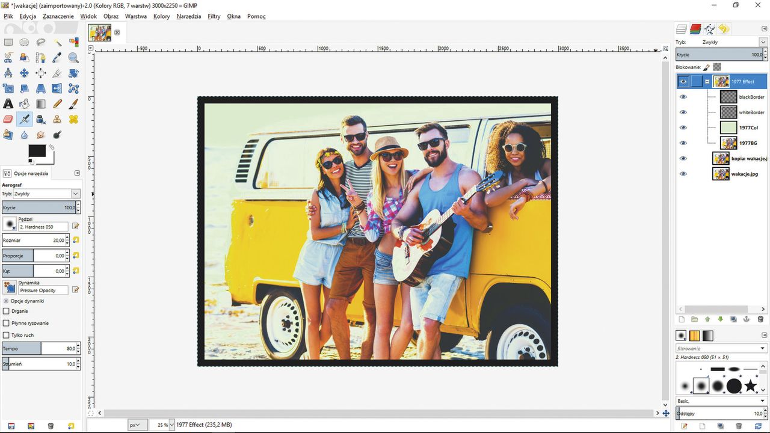This screenshot has height=433, width=770.
Task: Switch to the Channels tab
Action: pyautogui.click(x=695, y=29)
